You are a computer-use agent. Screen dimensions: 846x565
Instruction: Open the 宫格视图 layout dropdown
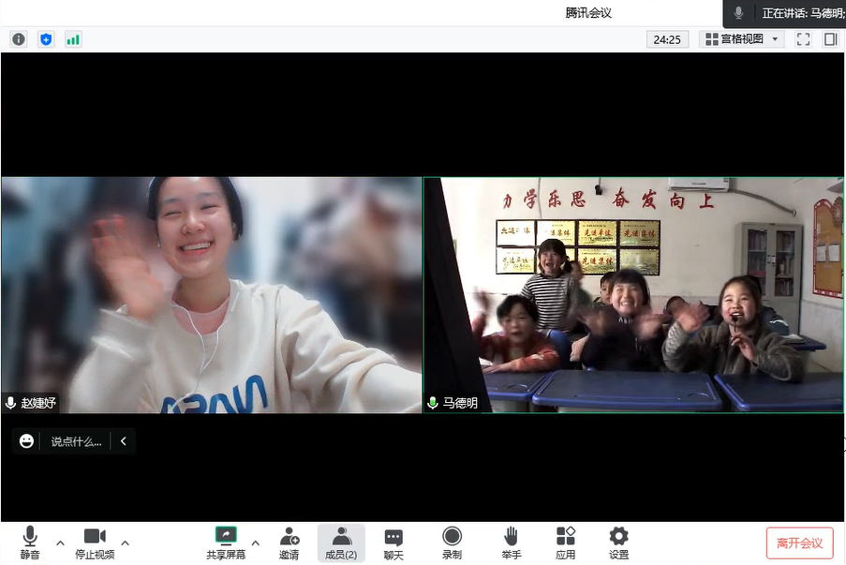(x=741, y=39)
